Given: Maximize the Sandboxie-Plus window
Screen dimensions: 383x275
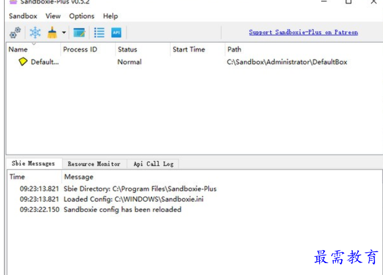Looking at the screenshot, I should pyautogui.click(x=348, y=2).
